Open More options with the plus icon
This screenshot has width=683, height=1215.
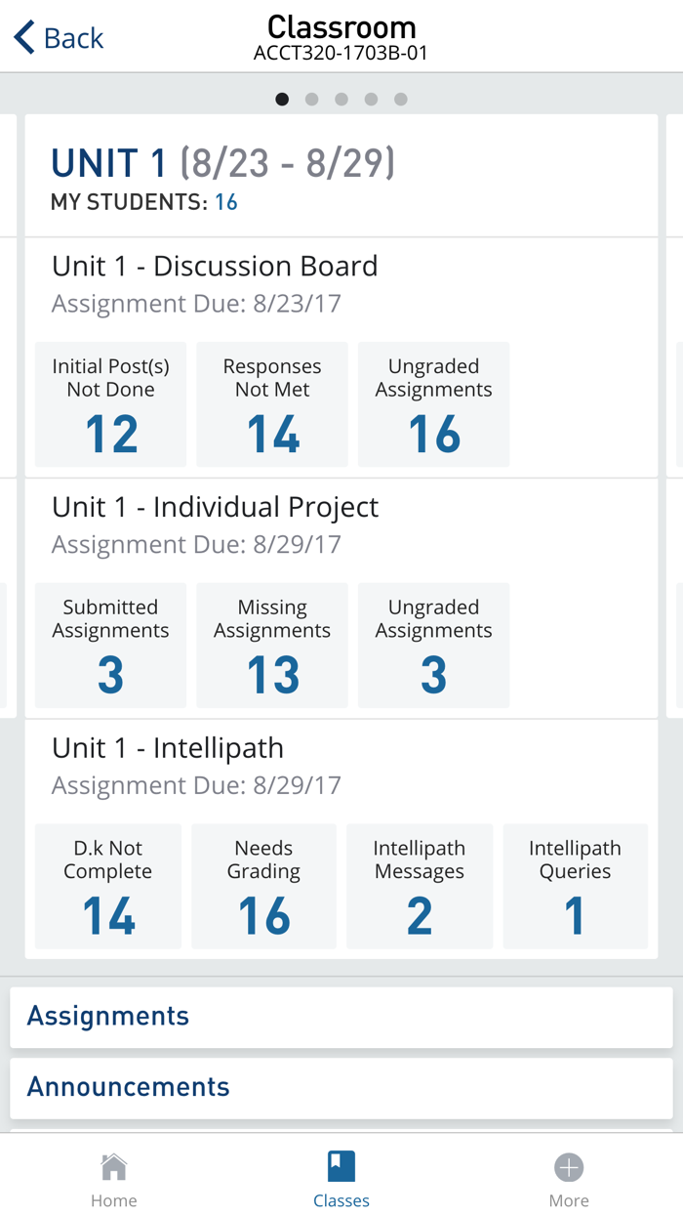click(x=569, y=1167)
